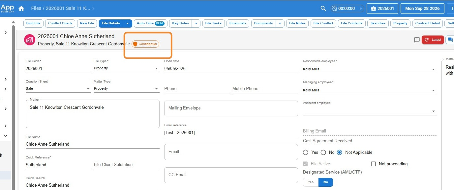The height and width of the screenshot is (190, 454).
Task: Click the File Client Salutation field
Action: pos(127,165)
